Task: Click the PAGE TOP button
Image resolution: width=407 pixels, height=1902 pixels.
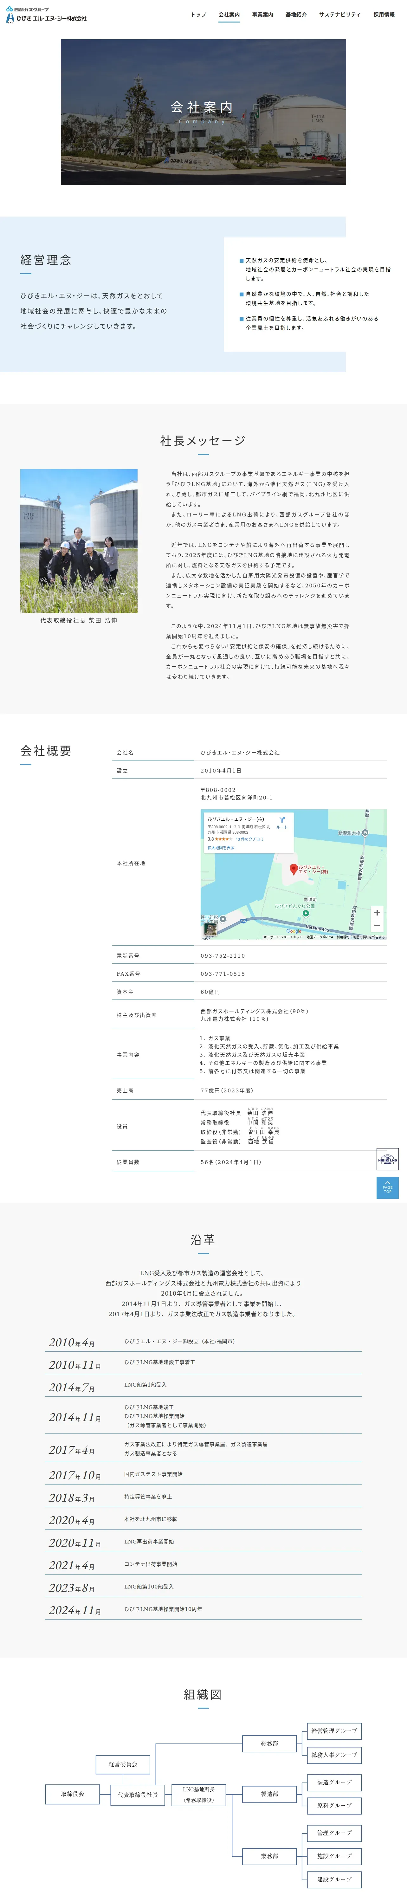Action: click(388, 1188)
